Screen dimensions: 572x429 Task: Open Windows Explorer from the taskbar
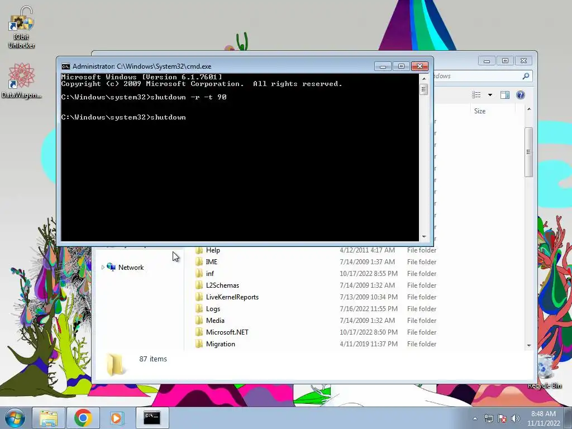[49, 418]
